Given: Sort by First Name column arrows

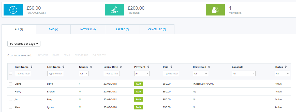Looking at the screenshot, I should point(32,67).
